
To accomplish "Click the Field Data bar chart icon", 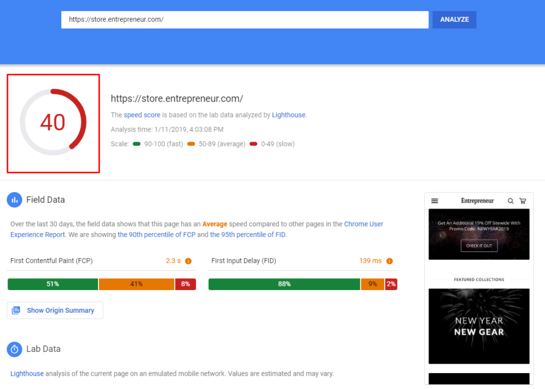I will coord(14,200).
